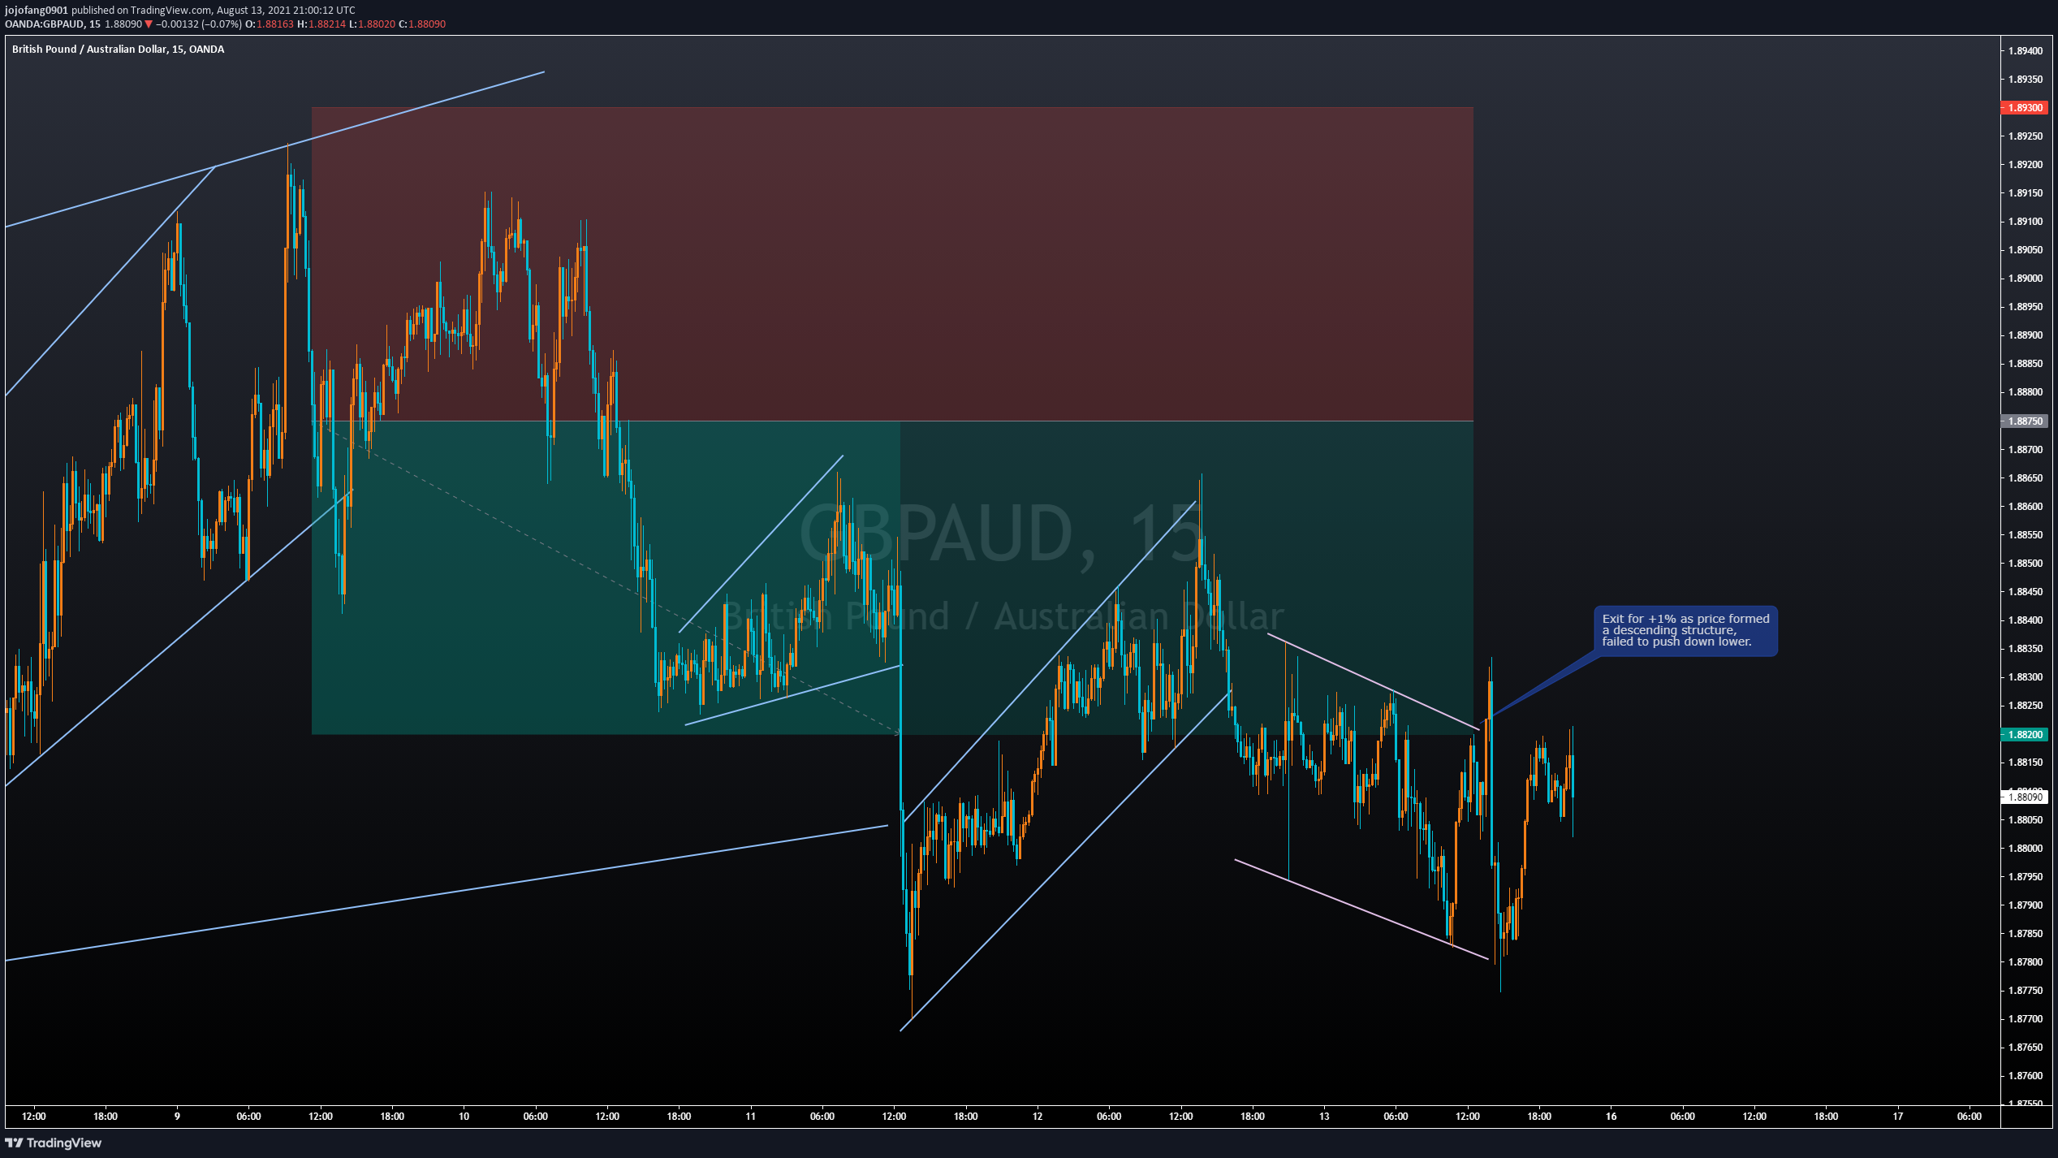Open the jojofang0901 author name

click(37, 11)
